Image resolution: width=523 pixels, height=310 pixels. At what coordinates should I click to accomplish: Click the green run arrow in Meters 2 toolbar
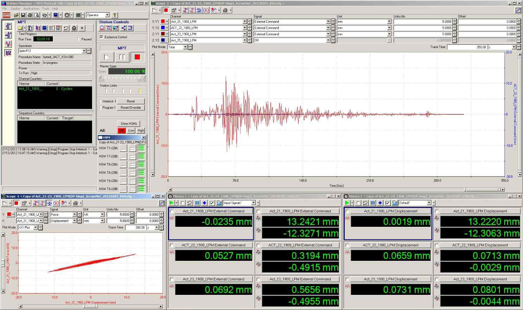pos(347,203)
